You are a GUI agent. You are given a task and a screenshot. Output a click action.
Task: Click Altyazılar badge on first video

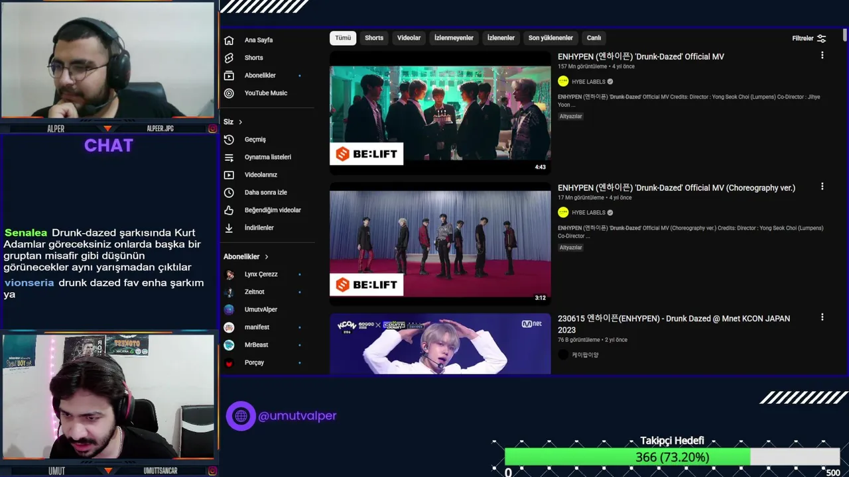pyautogui.click(x=570, y=116)
